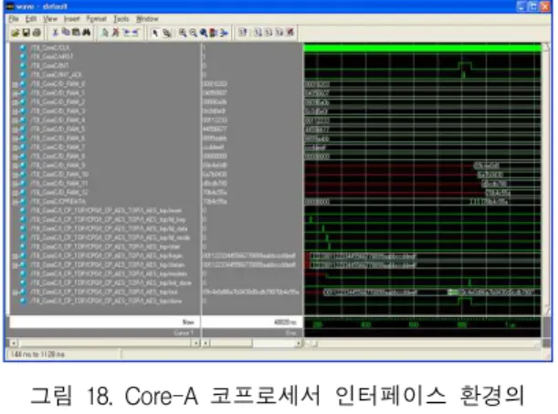The width and height of the screenshot is (558, 414).
Task: Click the Copy toolbar icon
Action: pos(66,32)
